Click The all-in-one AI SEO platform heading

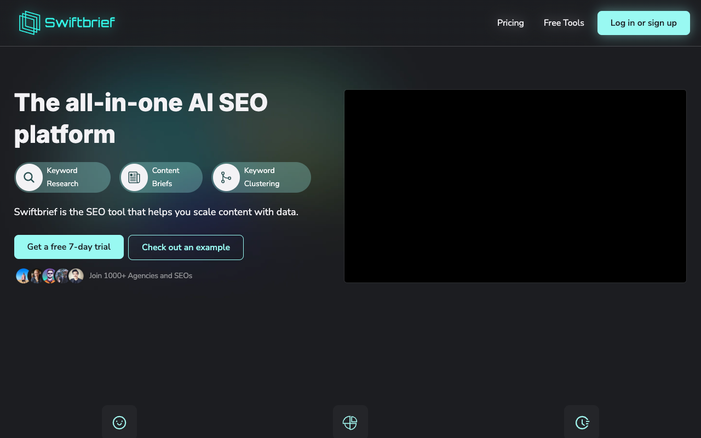coord(141,118)
